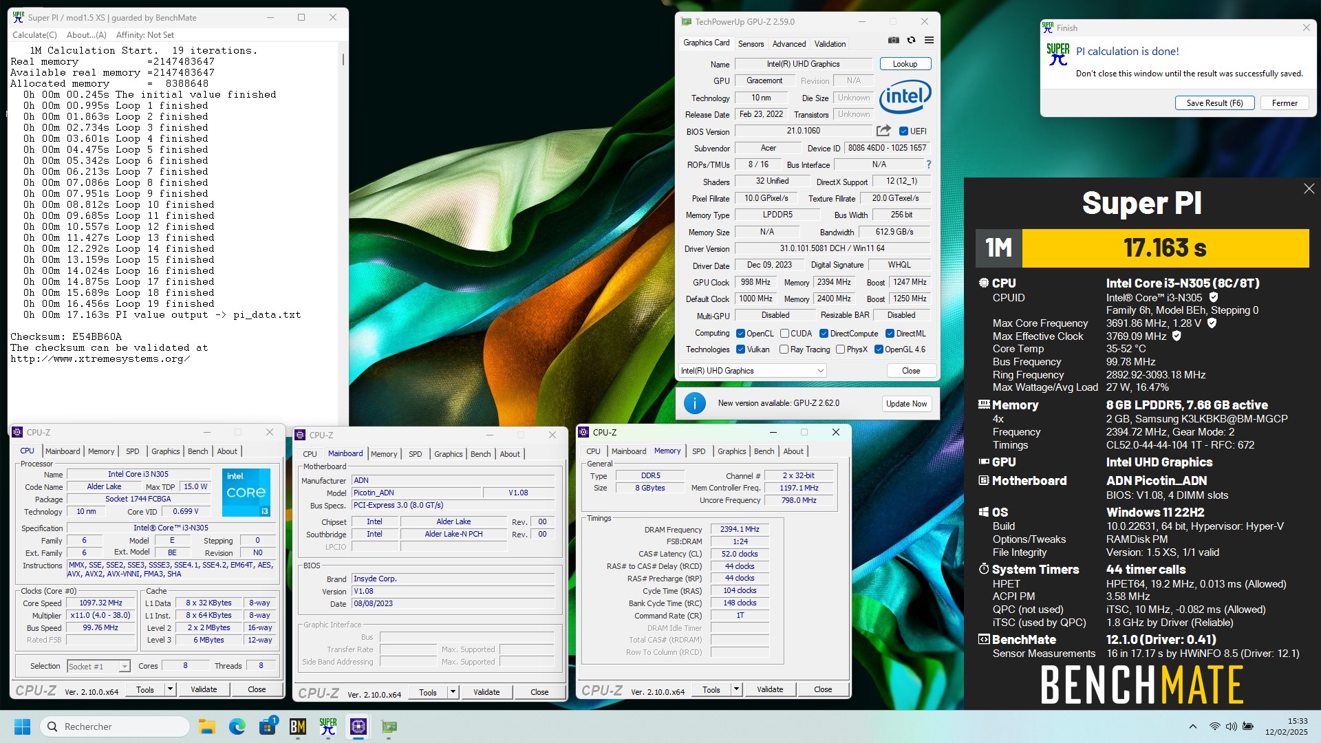Toggle Vulkan checkbox
This screenshot has width=1321, height=743.
tap(740, 349)
